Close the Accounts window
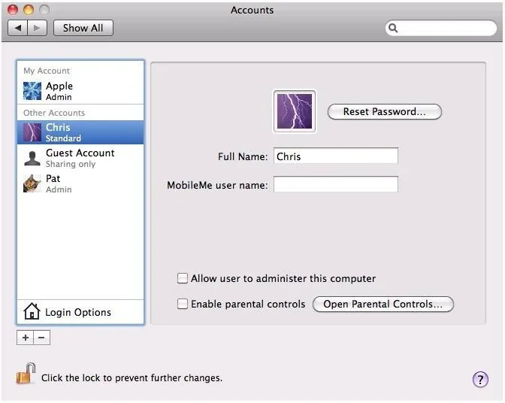 pyautogui.click(x=13, y=10)
